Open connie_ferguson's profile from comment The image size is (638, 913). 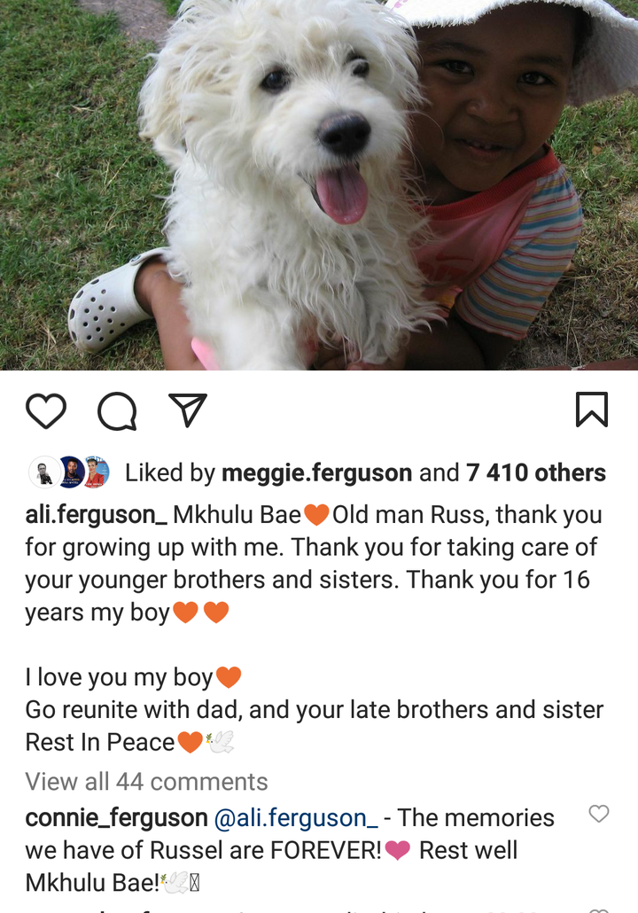116,818
